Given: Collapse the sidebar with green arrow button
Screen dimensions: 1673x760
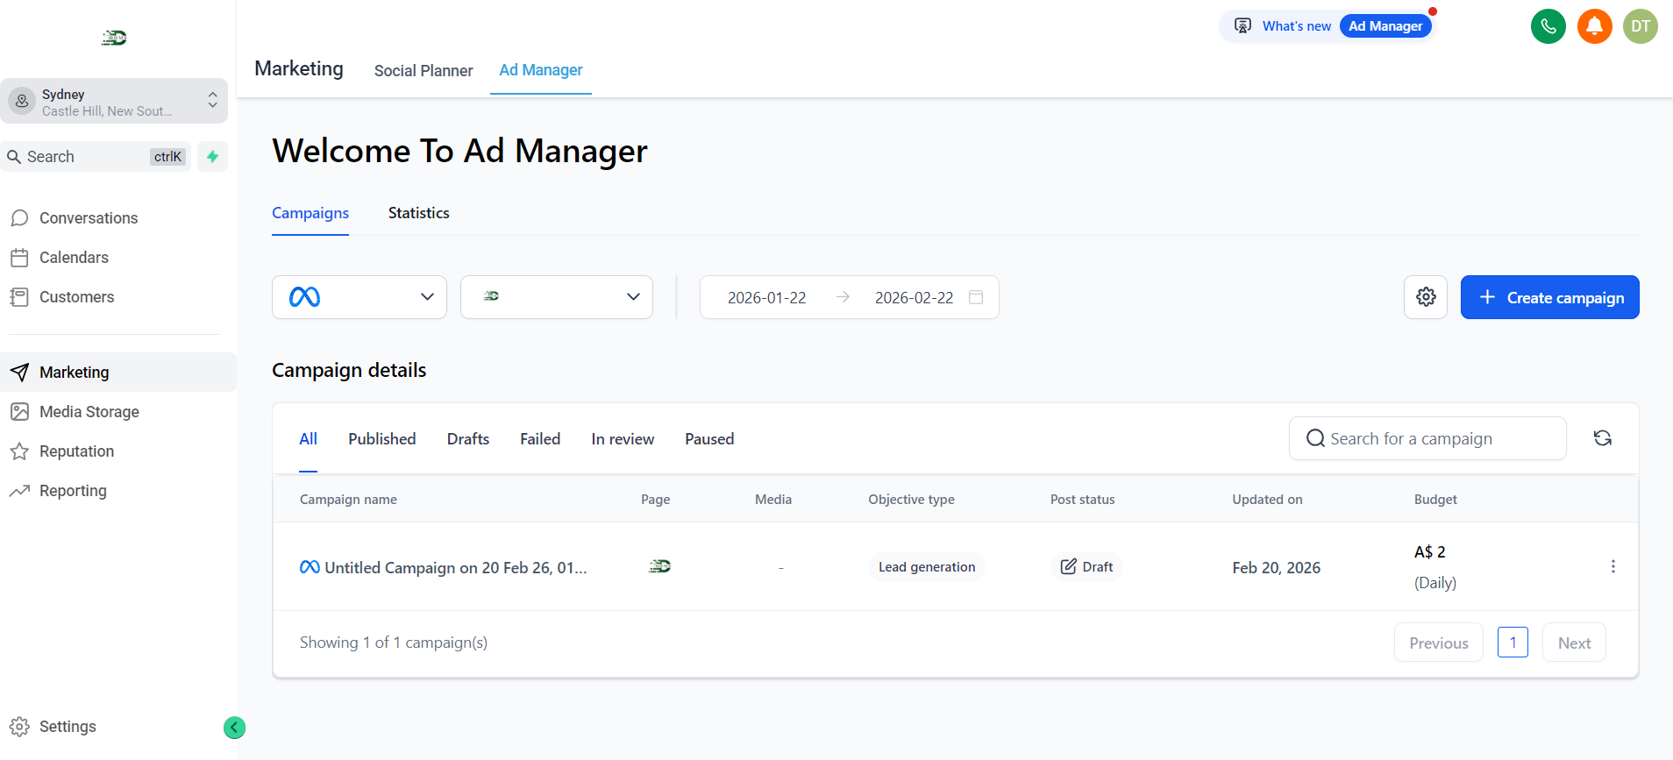Looking at the screenshot, I should click(234, 728).
